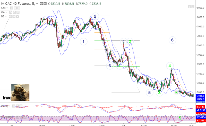Image resolution: width=206 pixels, height=126 pixels.
Task: Maximize the main chart pane icon
Action: (x=193, y=7)
